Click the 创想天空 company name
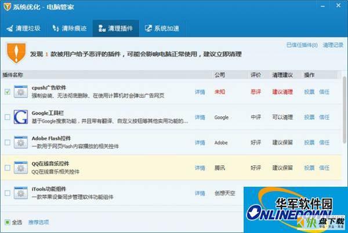 coord(224,193)
